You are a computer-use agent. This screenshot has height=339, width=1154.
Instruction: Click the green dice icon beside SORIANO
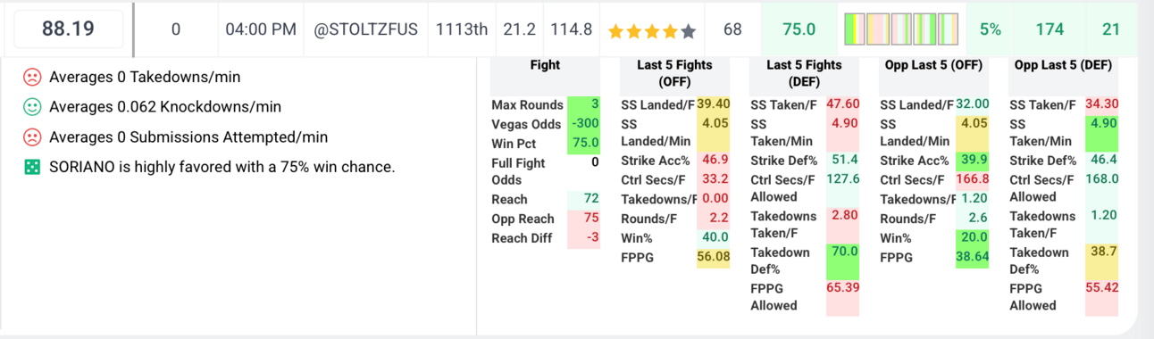[x=32, y=167]
